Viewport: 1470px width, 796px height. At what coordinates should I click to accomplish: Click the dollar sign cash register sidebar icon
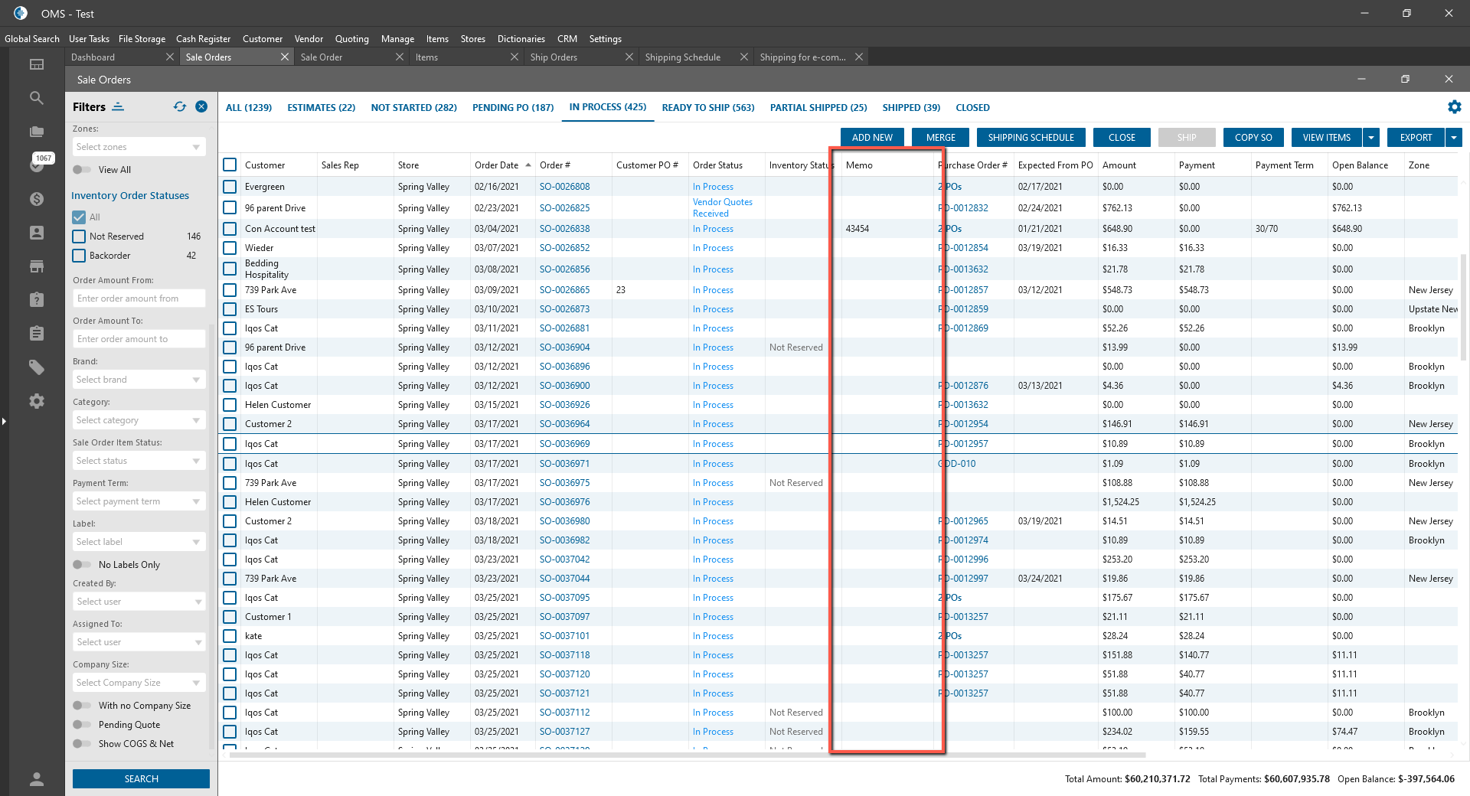(x=36, y=199)
